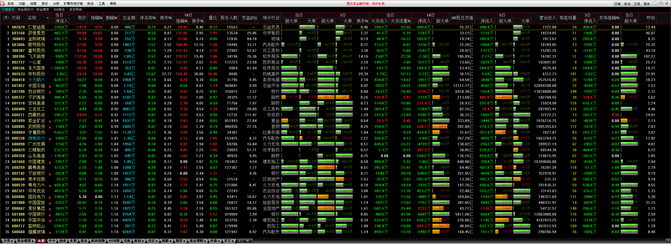Select the 创业 bottom tab
The width and height of the screenshot is (671, 244).
[x=63, y=241]
